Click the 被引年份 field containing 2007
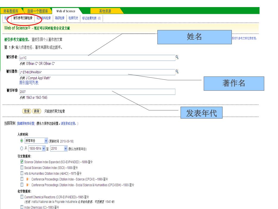Viewport: 278px width, 209px height. 97,92
